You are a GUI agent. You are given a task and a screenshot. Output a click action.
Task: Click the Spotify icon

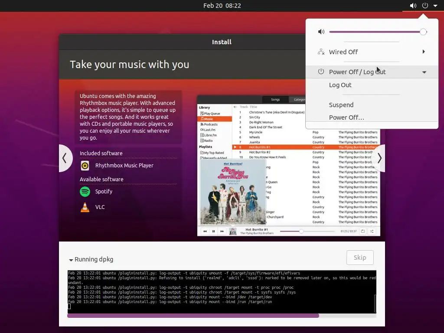click(x=85, y=192)
